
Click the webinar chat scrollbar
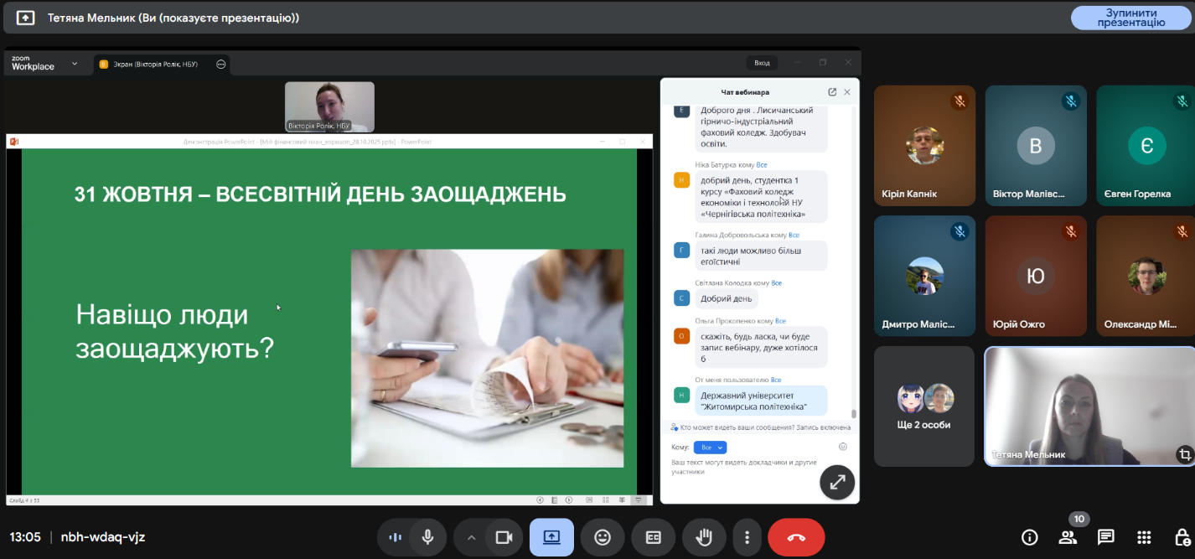pyautogui.click(x=854, y=413)
